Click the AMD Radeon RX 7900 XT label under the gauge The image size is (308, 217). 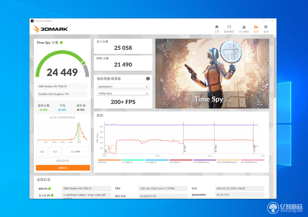[x=62, y=86]
